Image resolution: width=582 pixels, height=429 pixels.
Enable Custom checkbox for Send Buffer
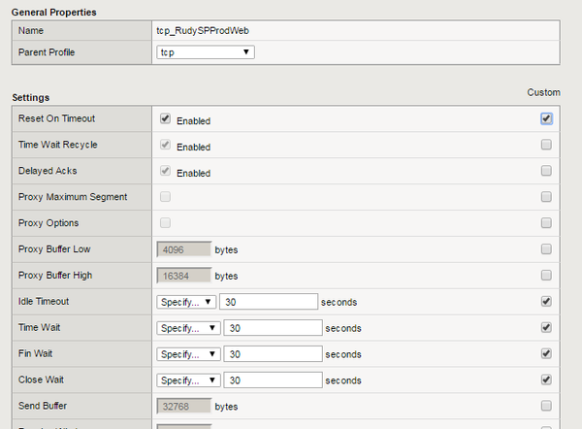pos(547,406)
